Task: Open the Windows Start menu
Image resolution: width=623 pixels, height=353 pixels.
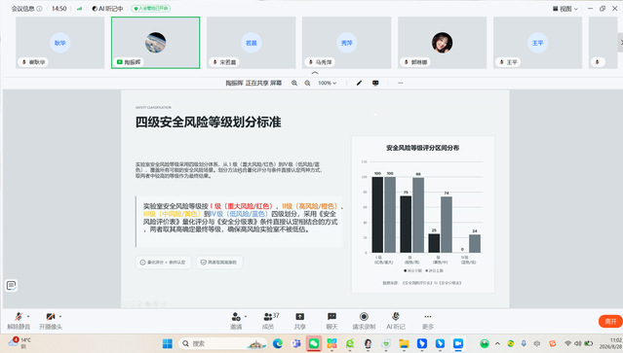Action: pos(168,343)
